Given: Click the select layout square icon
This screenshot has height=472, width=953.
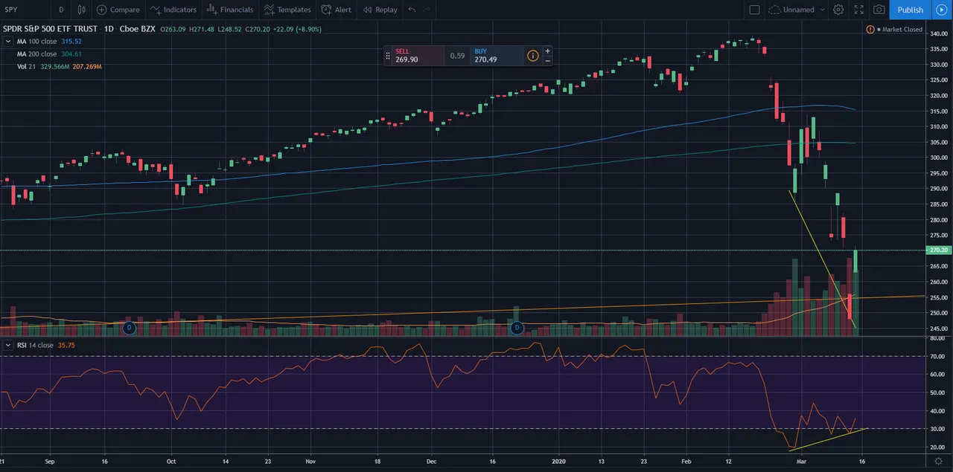Looking at the screenshot, I should point(754,10).
